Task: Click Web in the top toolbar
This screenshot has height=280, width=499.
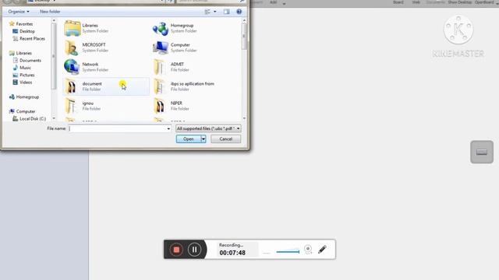Action: tap(416, 2)
